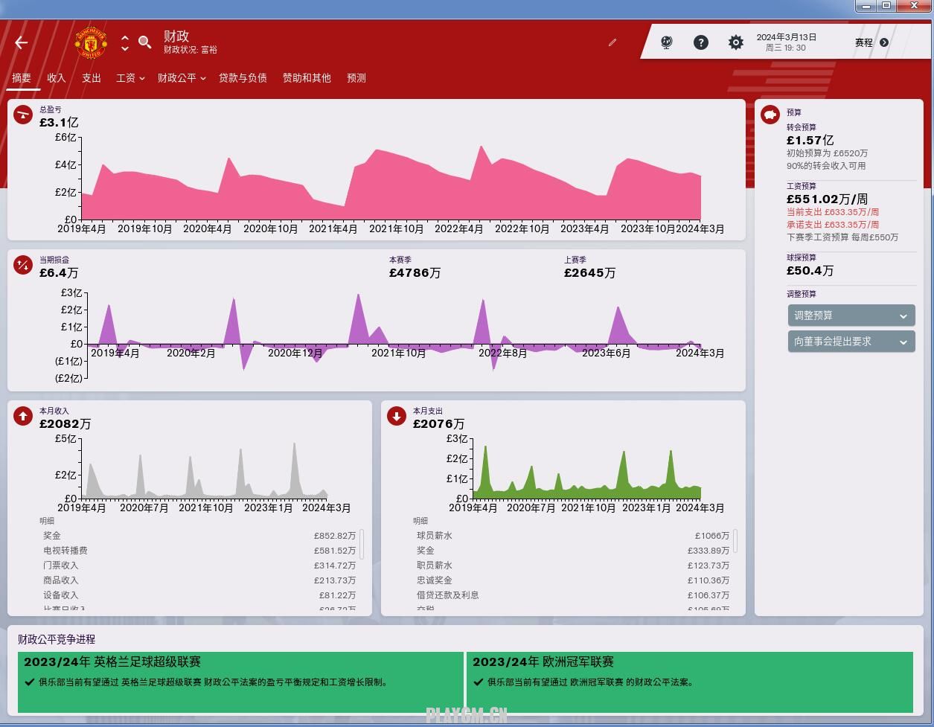Expand the 财政公平 dropdown tab
Screen dimensions: 934x727
click(x=182, y=77)
